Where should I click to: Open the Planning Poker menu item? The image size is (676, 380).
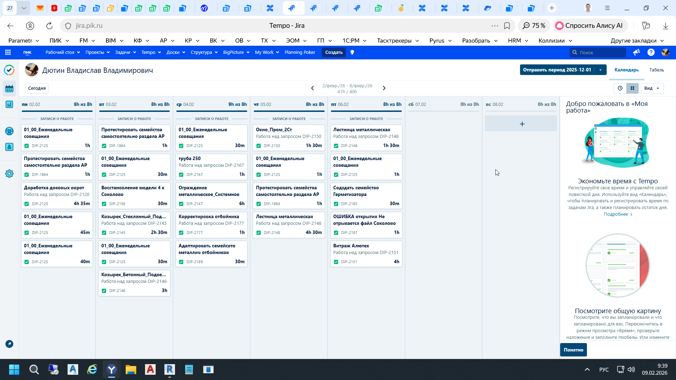pos(300,52)
